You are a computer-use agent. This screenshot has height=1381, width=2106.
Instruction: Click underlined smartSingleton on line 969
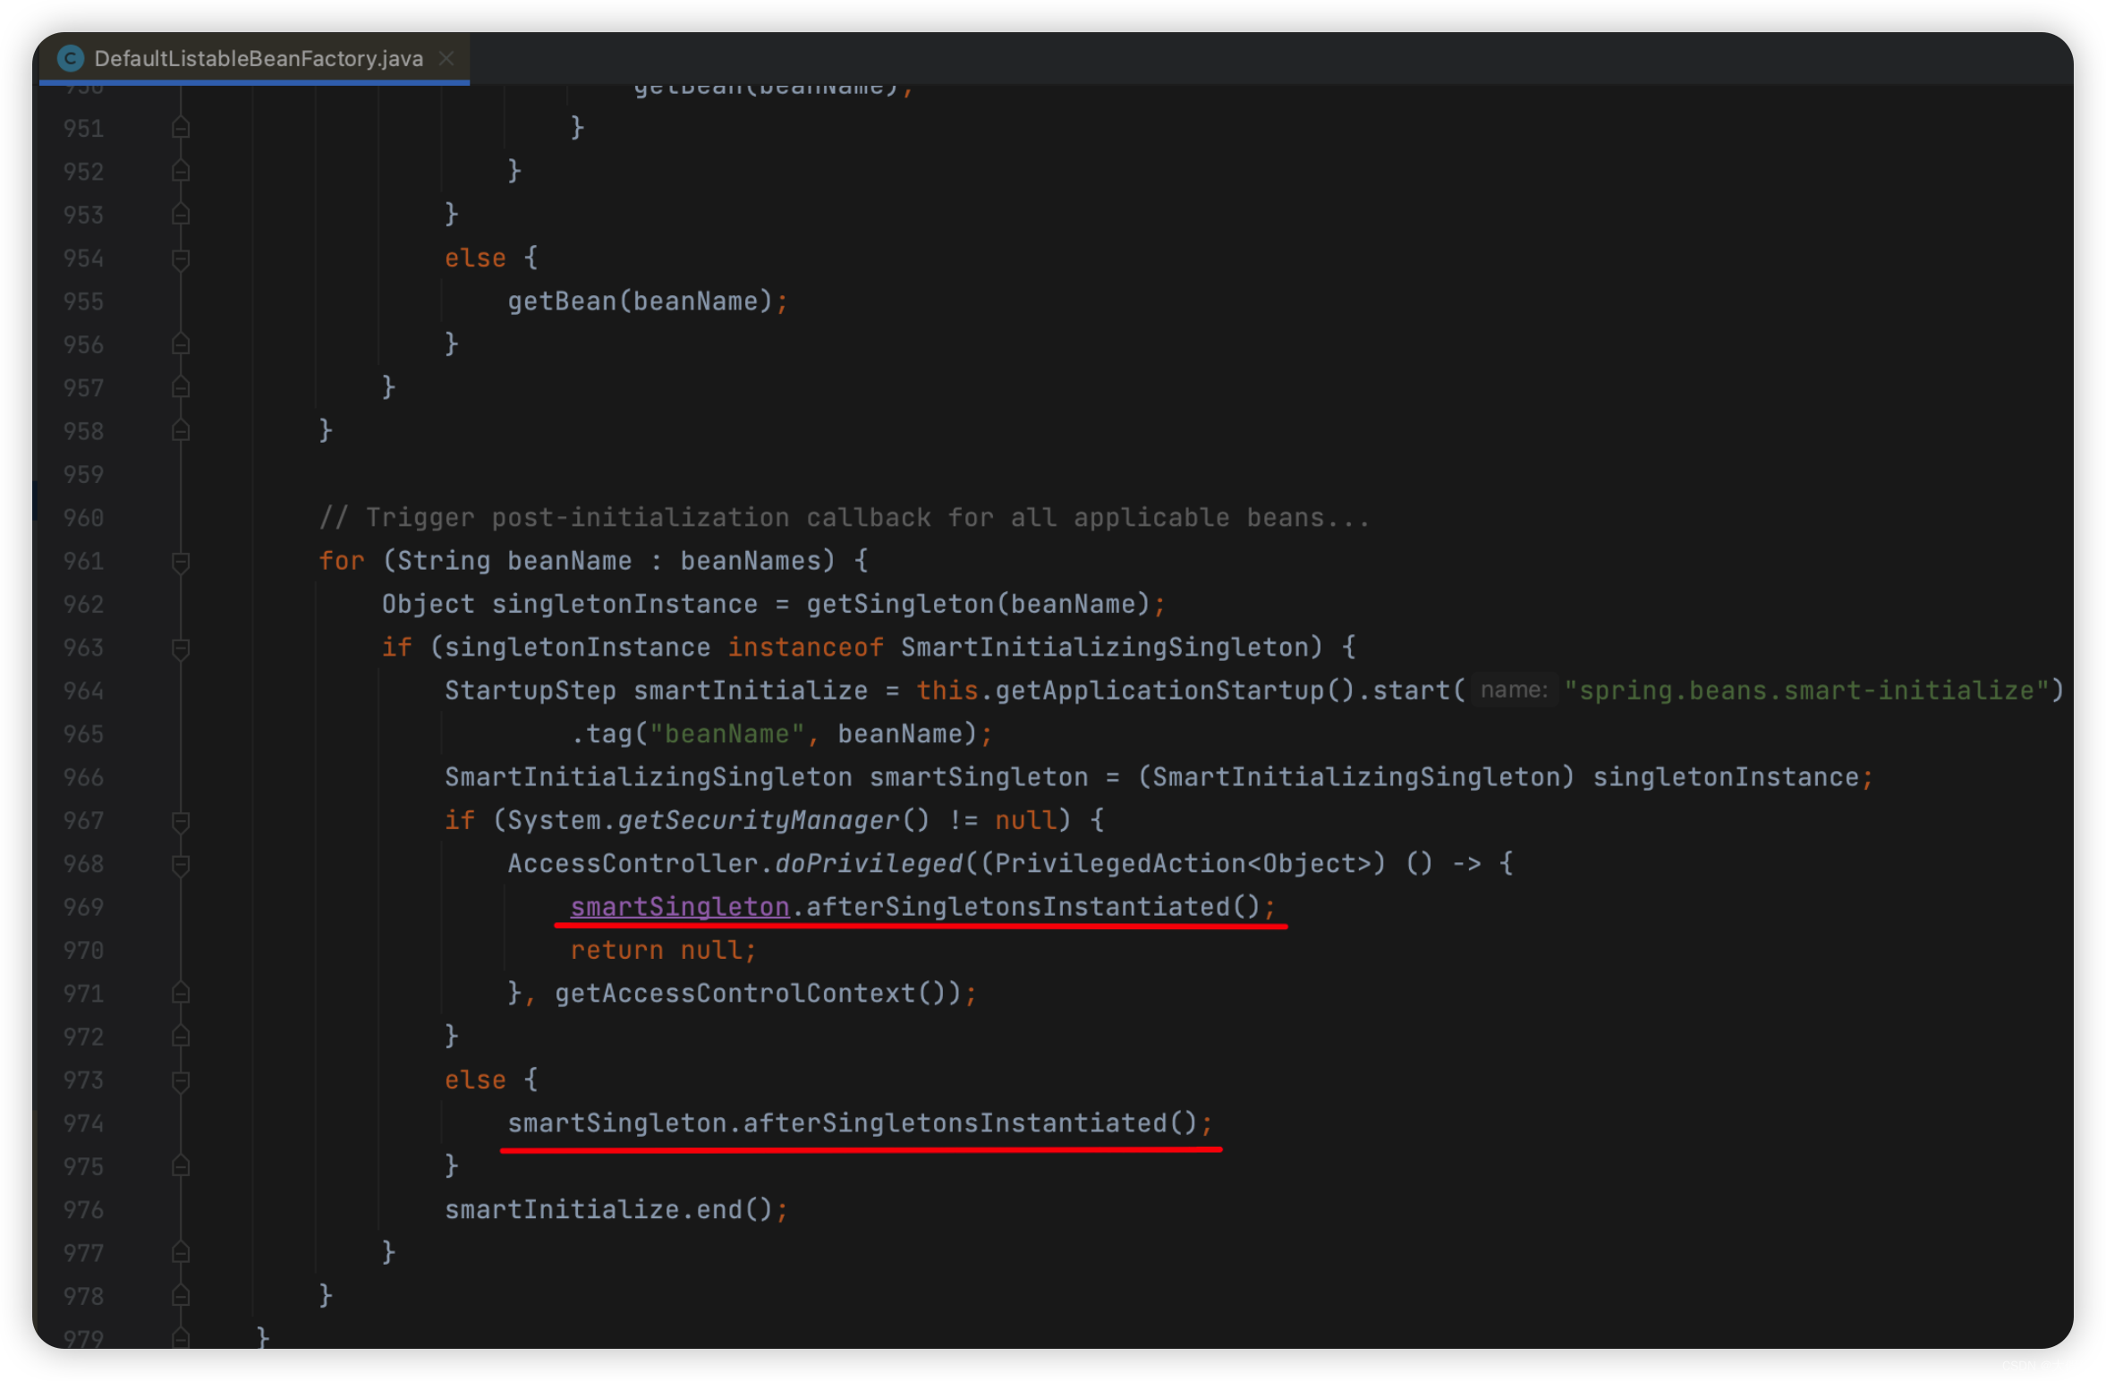click(x=680, y=908)
